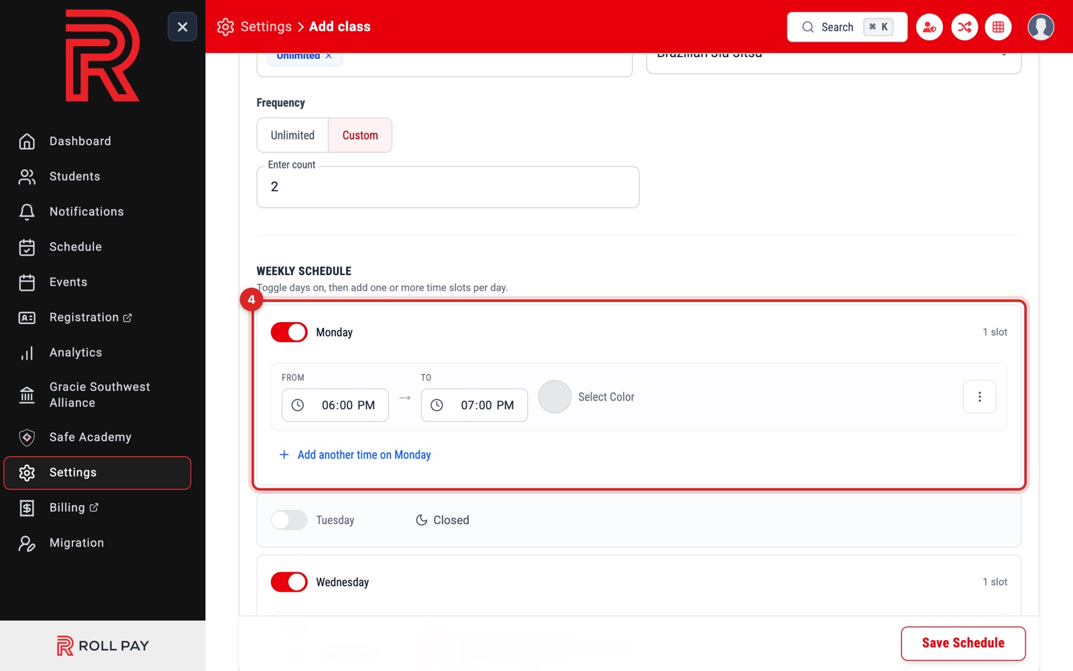Click the Migration user-edit icon
Screen dimensions: 1073x671
point(27,543)
